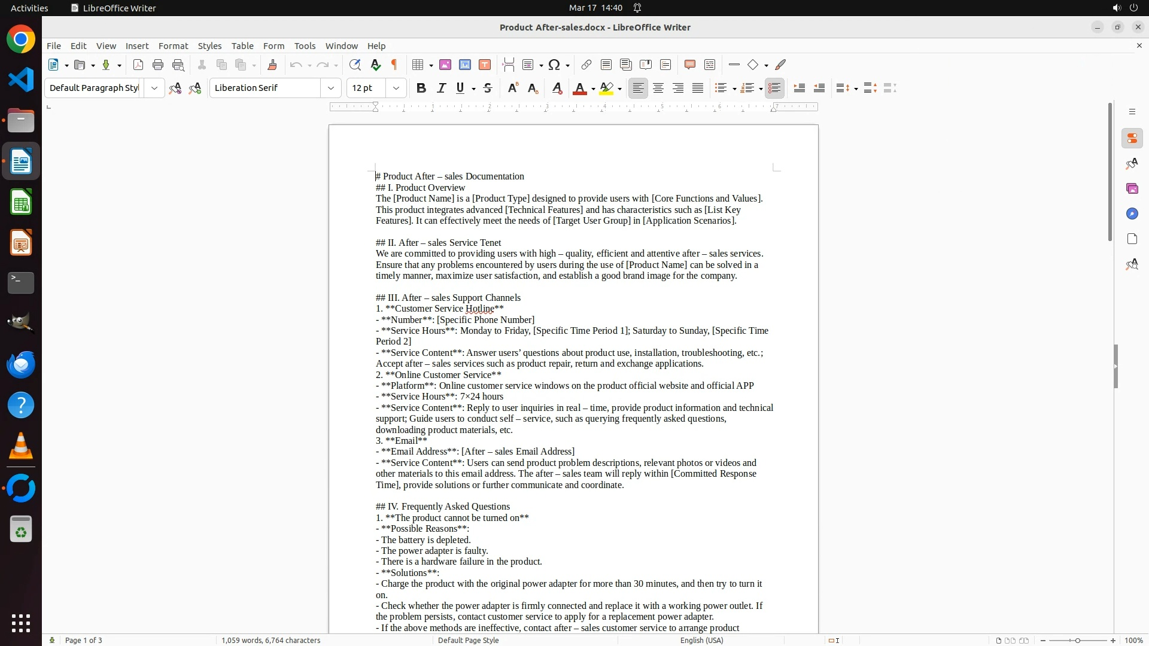This screenshot has height=646, width=1149.
Task: Click the Export as PDF icon
Action: 138,65
